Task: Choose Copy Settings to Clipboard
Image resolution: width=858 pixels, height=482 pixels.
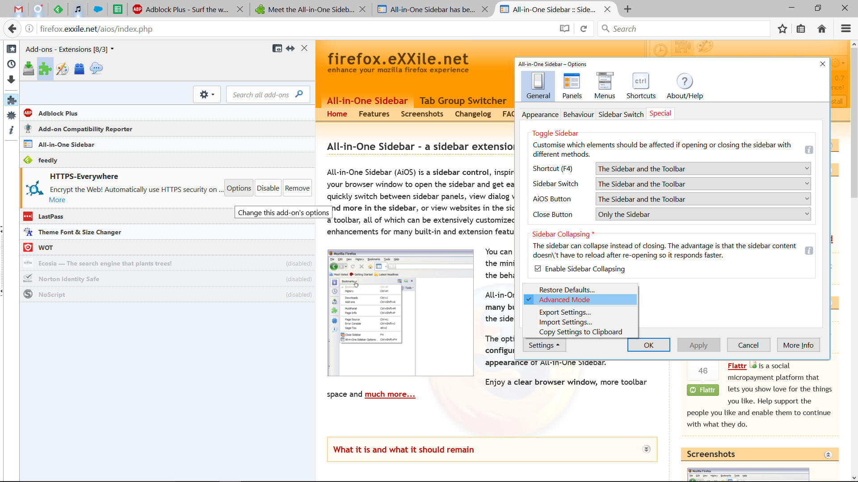Action: coord(580,332)
